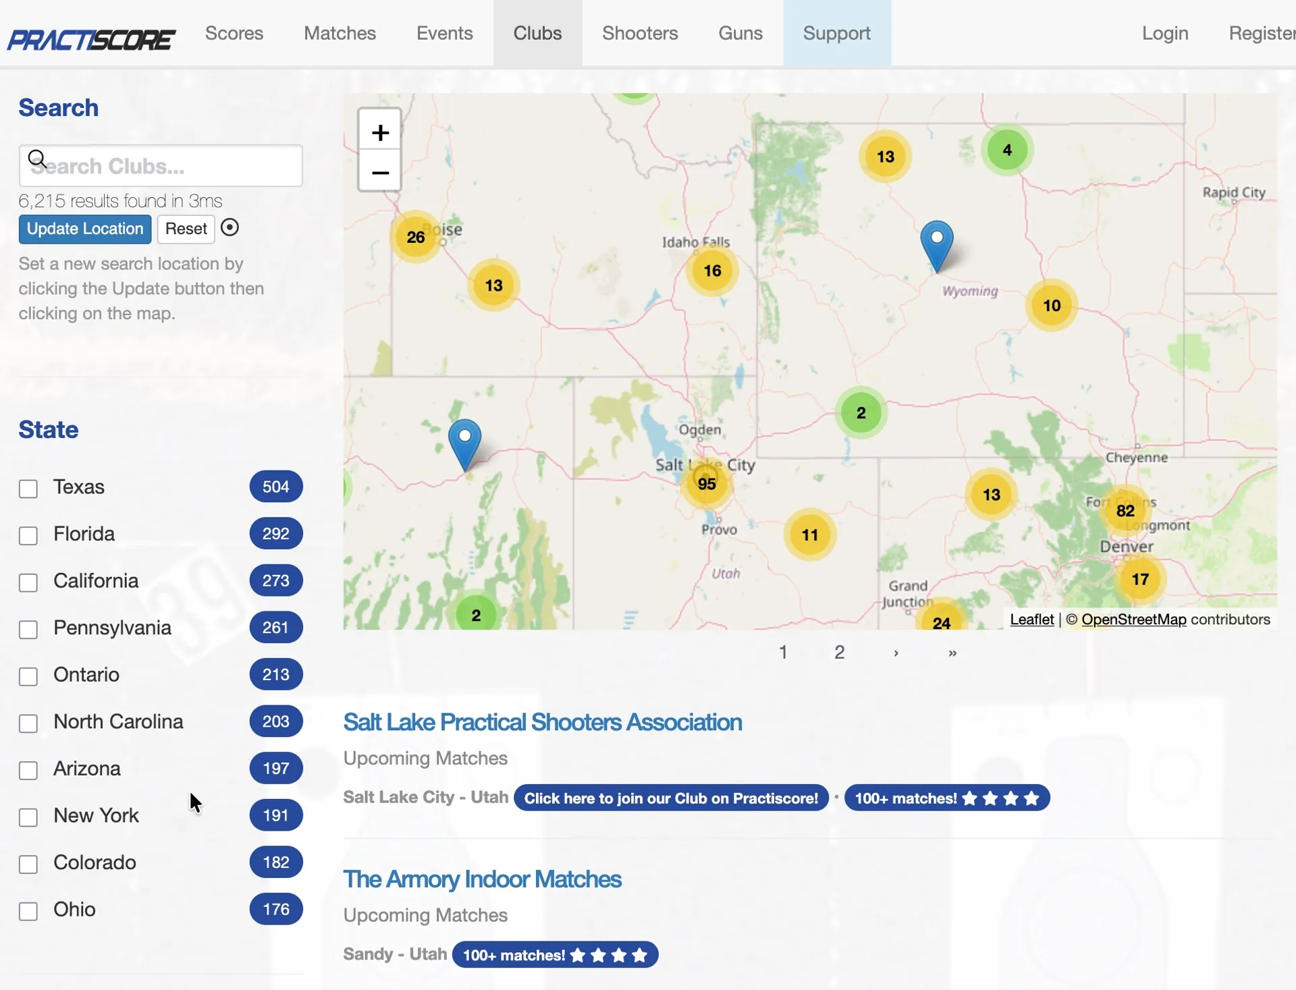Click the 100+ matches badge for Salt Lake
This screenshot has width=1296, height=990.
pos(947,798)
